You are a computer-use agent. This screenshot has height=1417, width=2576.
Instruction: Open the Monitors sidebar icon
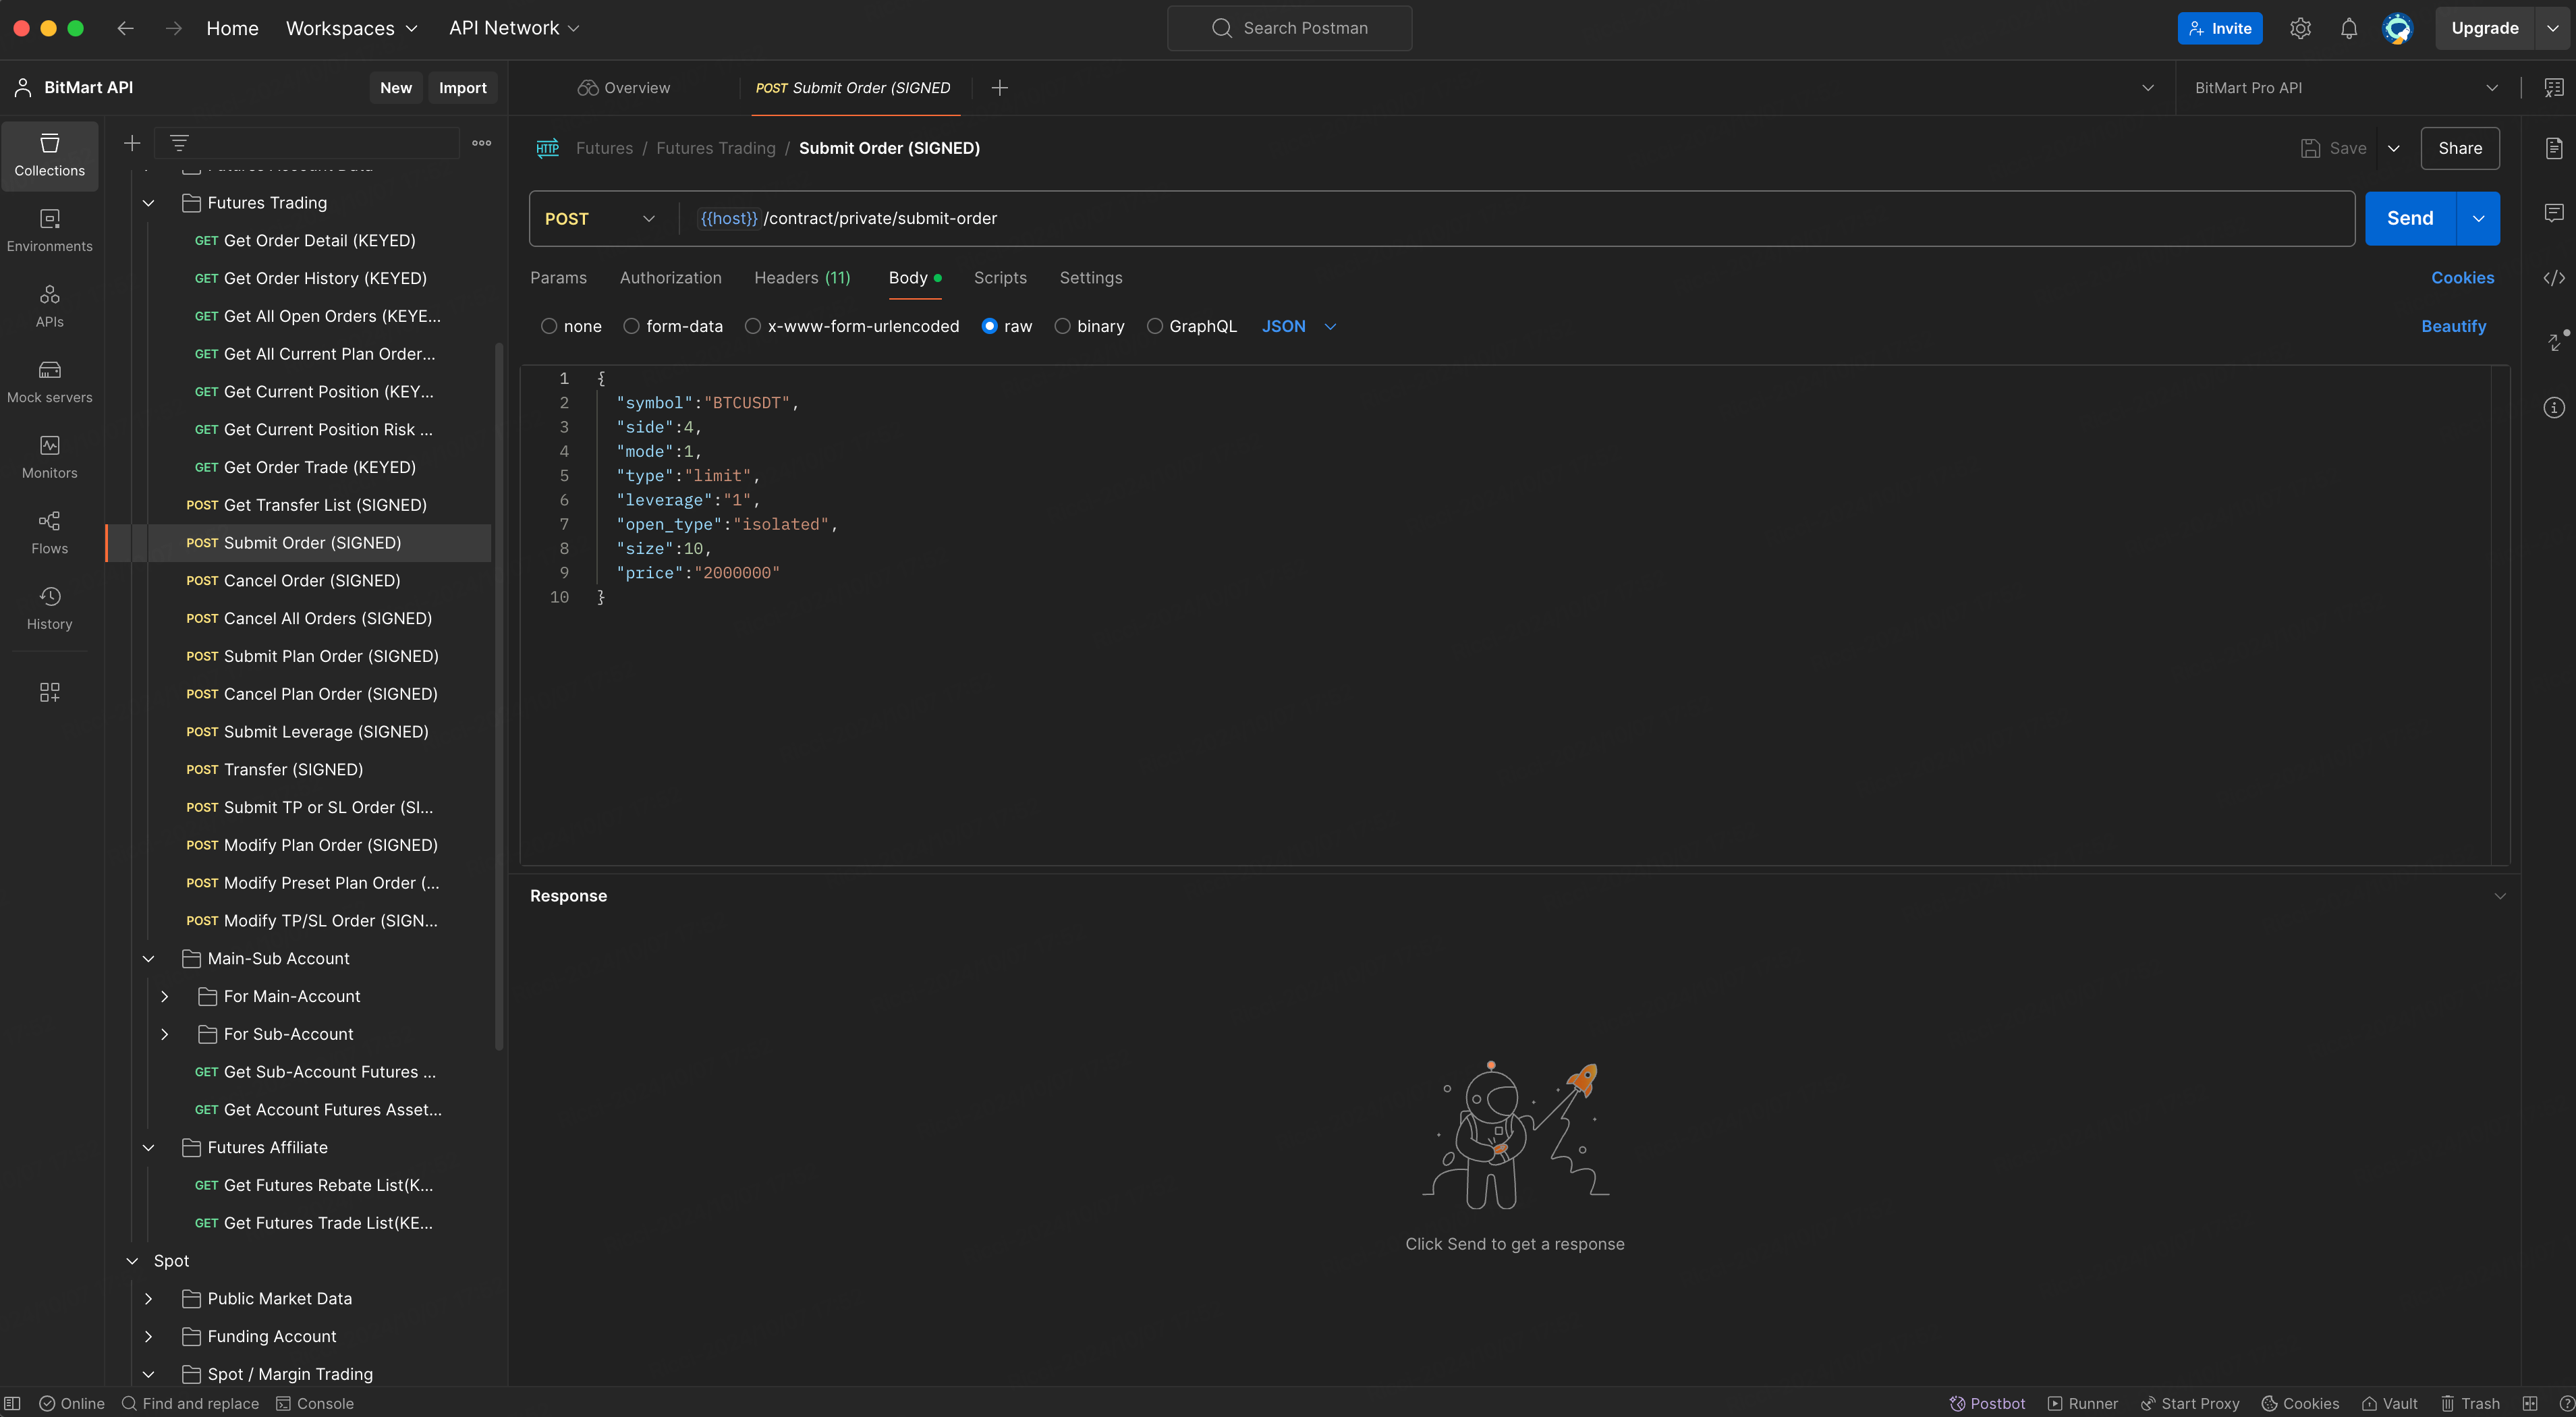click(49, 457)
